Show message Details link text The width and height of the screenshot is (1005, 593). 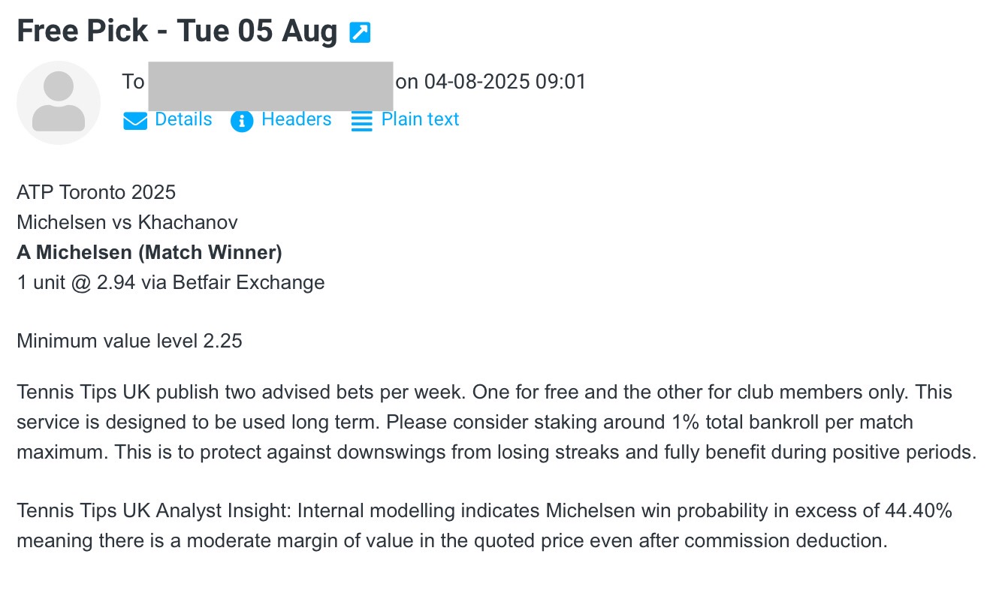pyautogui.click(x=183, y=119)
